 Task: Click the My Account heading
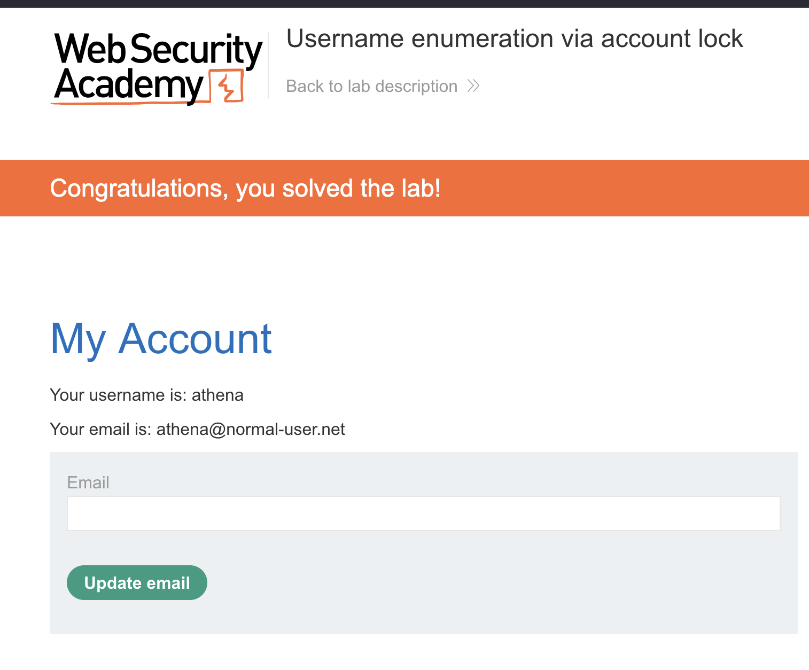click(x=161, y=339)
